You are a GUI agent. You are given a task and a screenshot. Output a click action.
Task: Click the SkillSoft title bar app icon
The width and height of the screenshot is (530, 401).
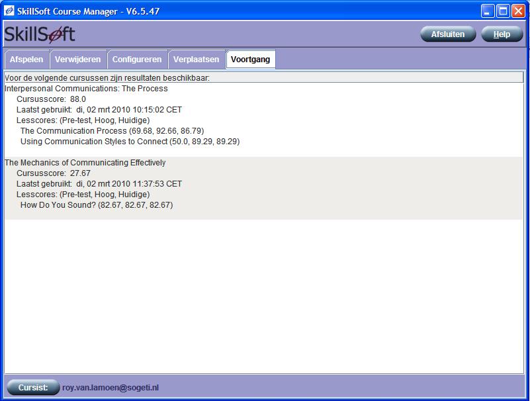pyautogui.click(x=9, y=11)
